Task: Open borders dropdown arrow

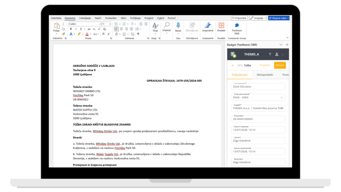Action: 128,34
